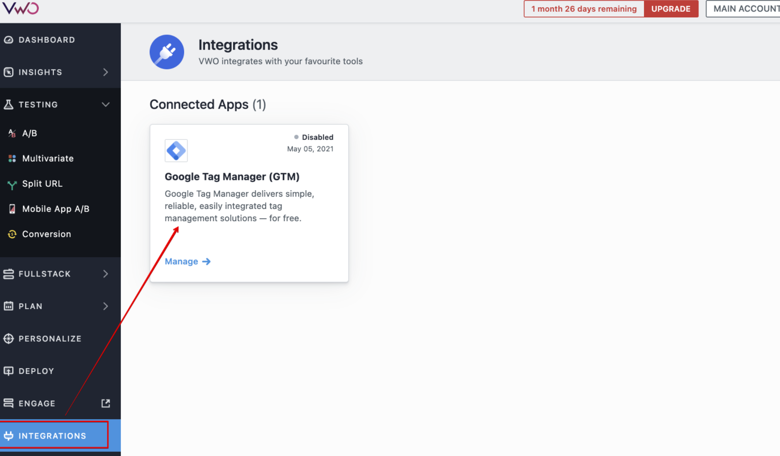Viewport: 780px width, 456px height.
Task: Click the Plan calendar icon
Action: (x=9, y=306)
